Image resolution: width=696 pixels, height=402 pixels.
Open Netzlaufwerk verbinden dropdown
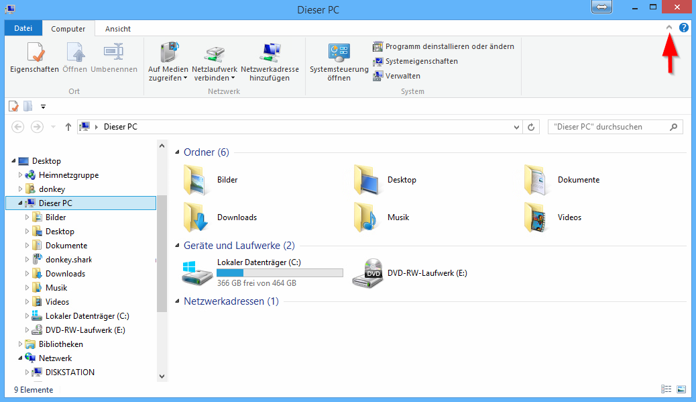pyautogui.click(x=214, y=78)
